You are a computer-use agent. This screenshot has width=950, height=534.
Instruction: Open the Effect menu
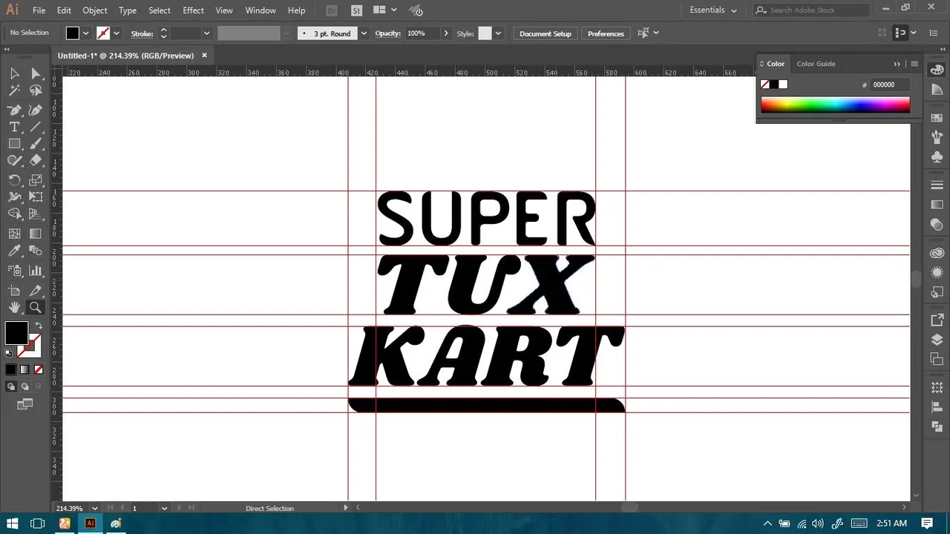193,10
